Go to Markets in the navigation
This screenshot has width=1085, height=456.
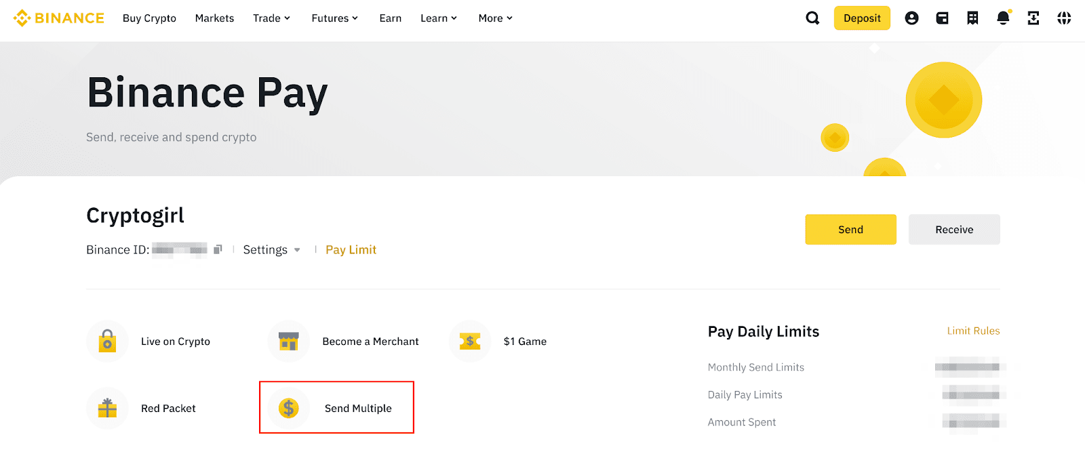coord(214,18)
